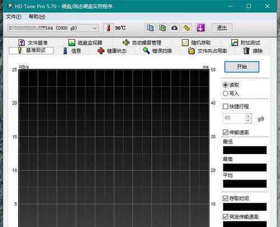Toggle the 传输速率 checkbox
The height and width of the screenshot is (227, 280).
pos(226,132)
